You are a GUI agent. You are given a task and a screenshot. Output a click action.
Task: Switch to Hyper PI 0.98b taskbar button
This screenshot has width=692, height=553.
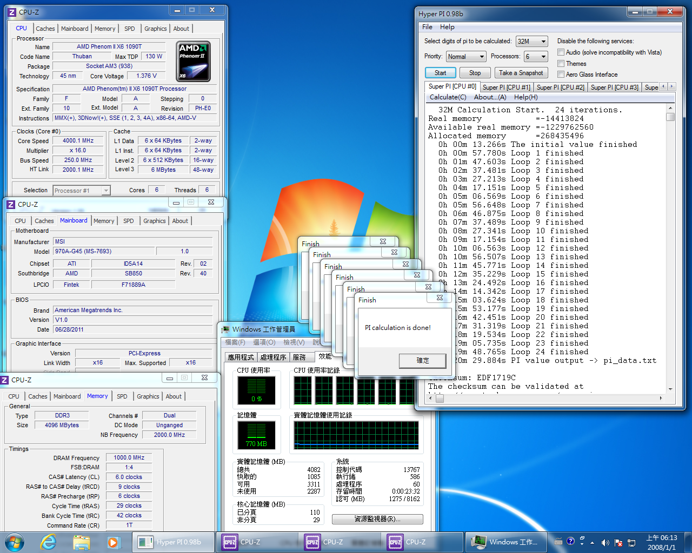coord(174,542)
